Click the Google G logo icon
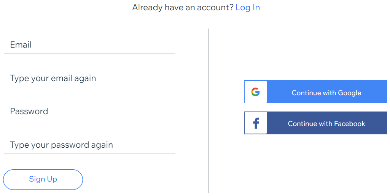The image size is (390, 196). [x=255, y=92]
